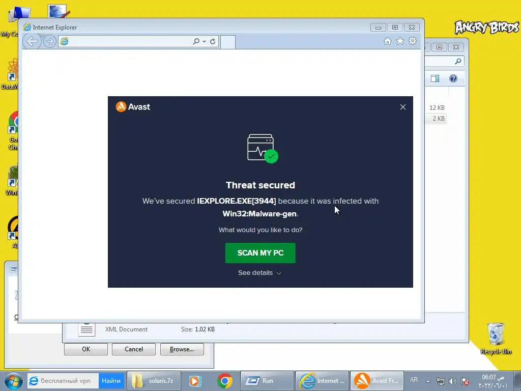
Task: Click the SCAN MY PC button
Action: [260, 253]
